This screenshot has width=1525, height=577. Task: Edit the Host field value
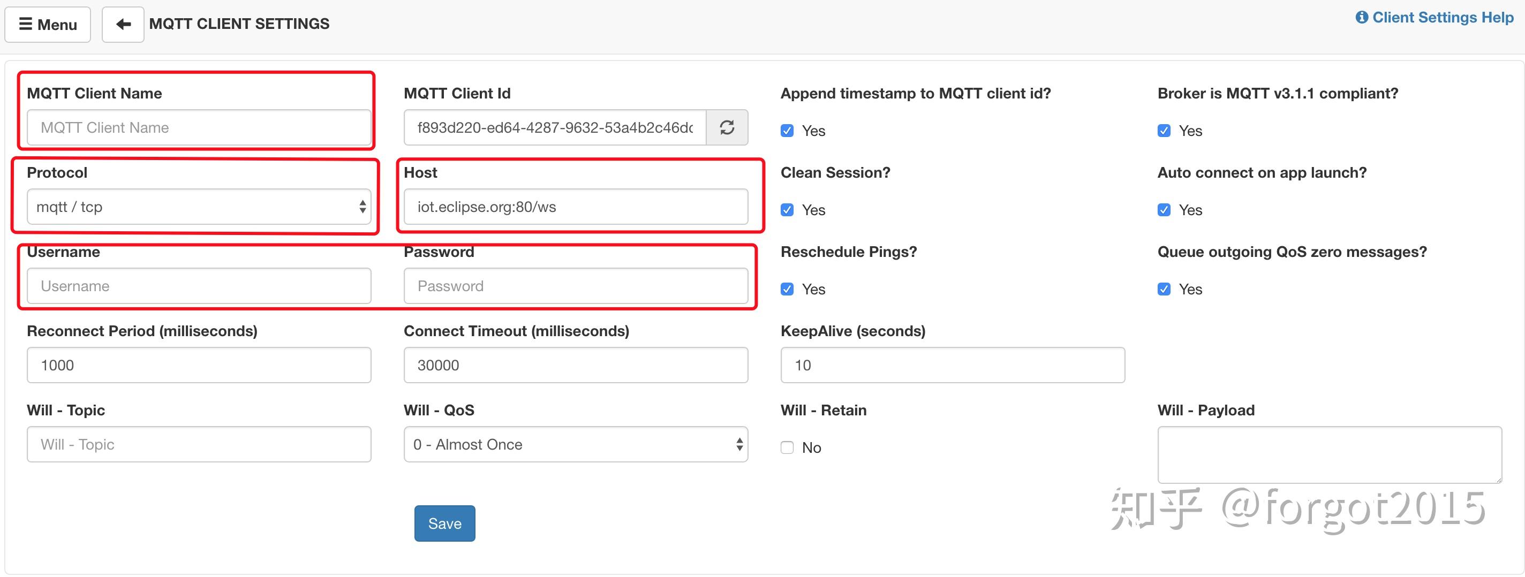point(576,207)
